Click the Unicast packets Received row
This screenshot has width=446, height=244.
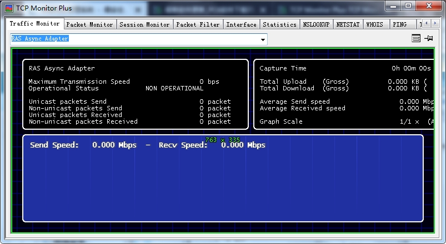click(130, 115)
